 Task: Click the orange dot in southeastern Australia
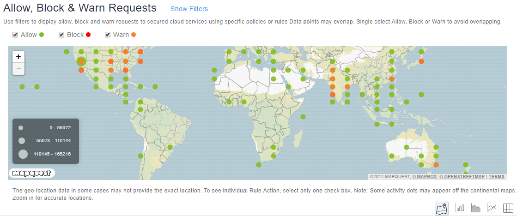click(436, 165)
